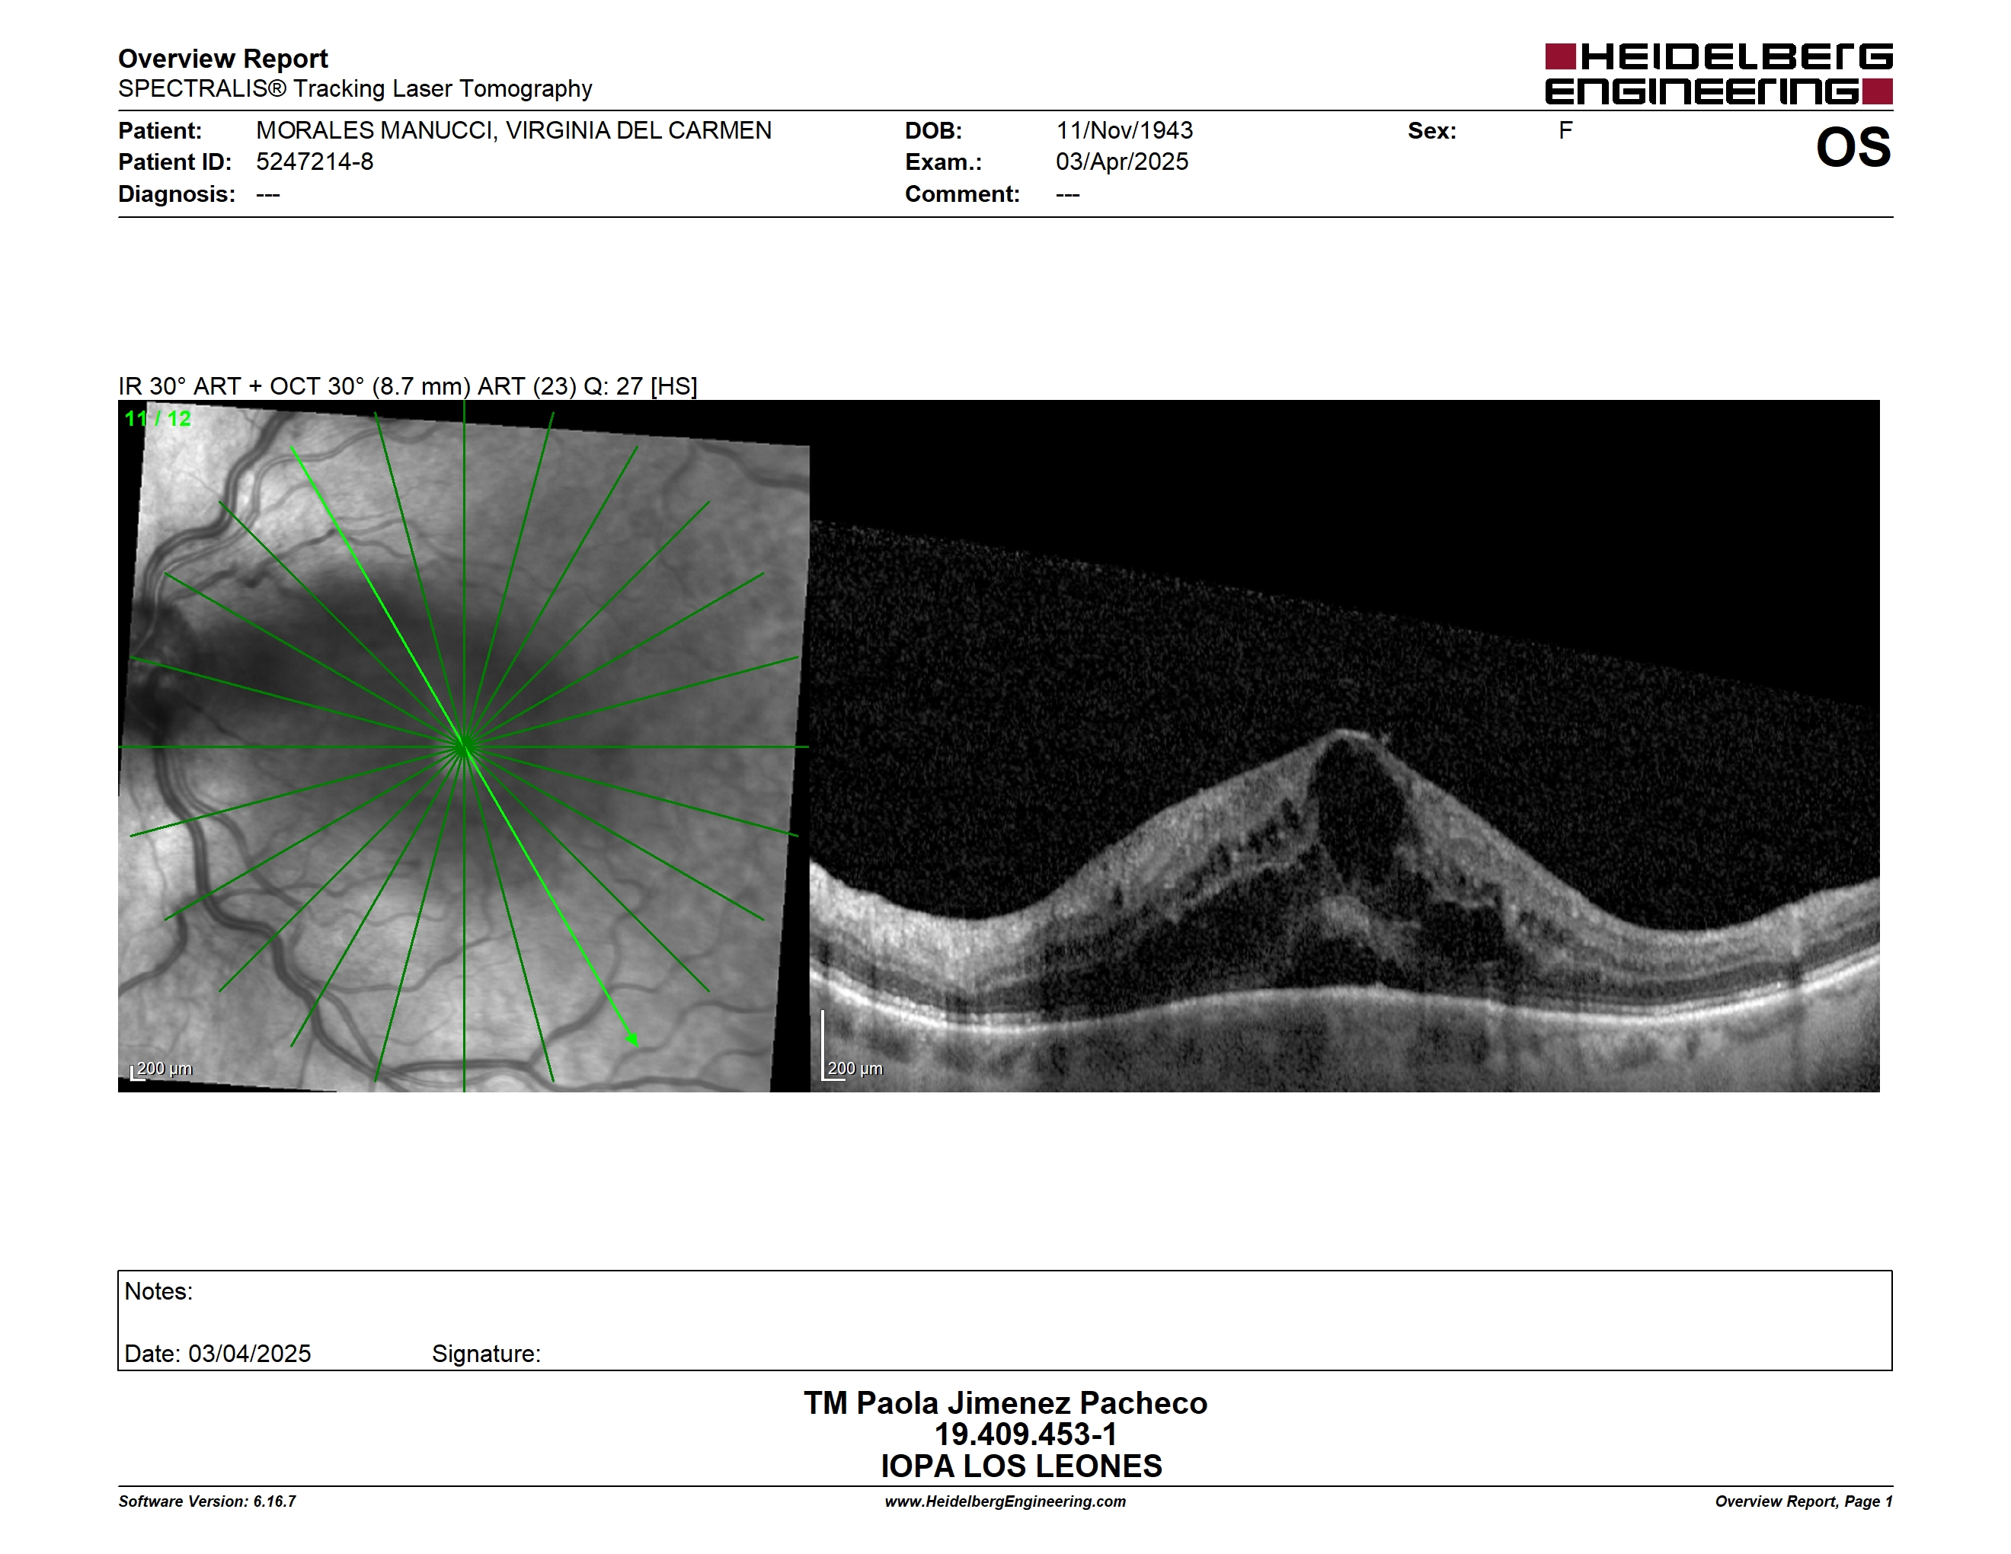Click the 'Comment:' label

pos(962,194)
